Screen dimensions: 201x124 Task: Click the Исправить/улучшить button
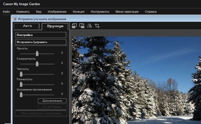click(x=41, y=42)
